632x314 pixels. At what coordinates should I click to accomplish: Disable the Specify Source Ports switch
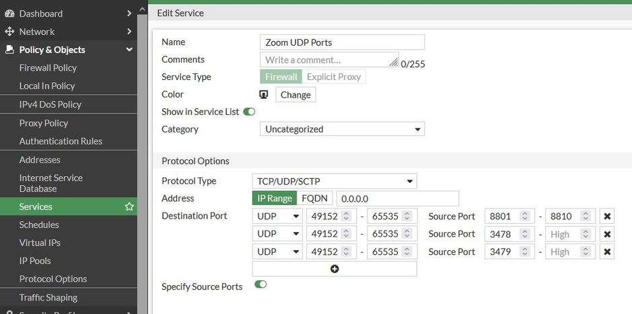coord(260,285)
